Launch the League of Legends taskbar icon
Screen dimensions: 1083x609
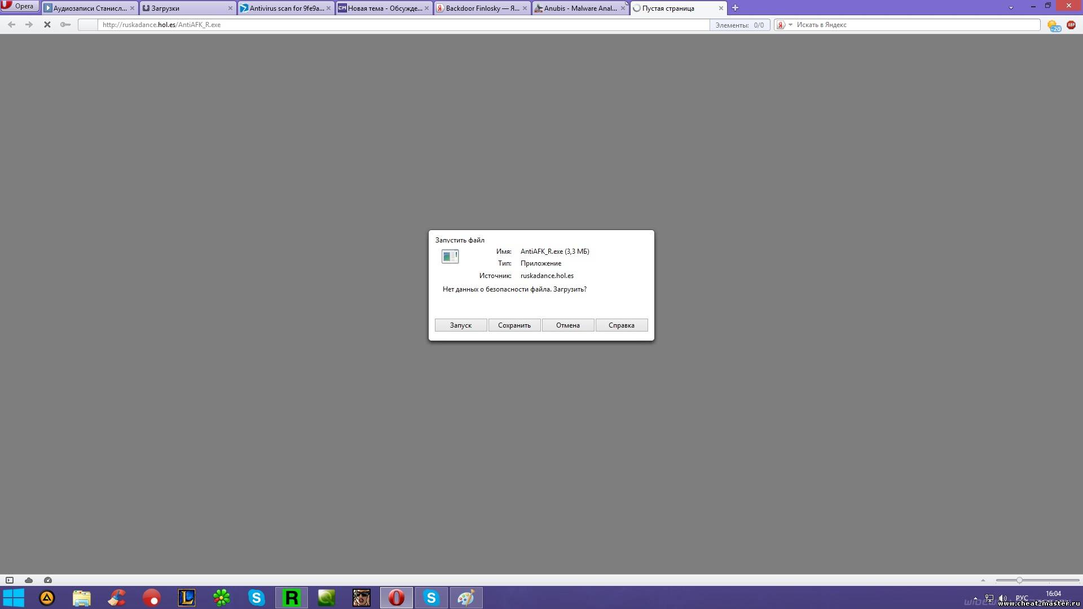tap(187, 598)
